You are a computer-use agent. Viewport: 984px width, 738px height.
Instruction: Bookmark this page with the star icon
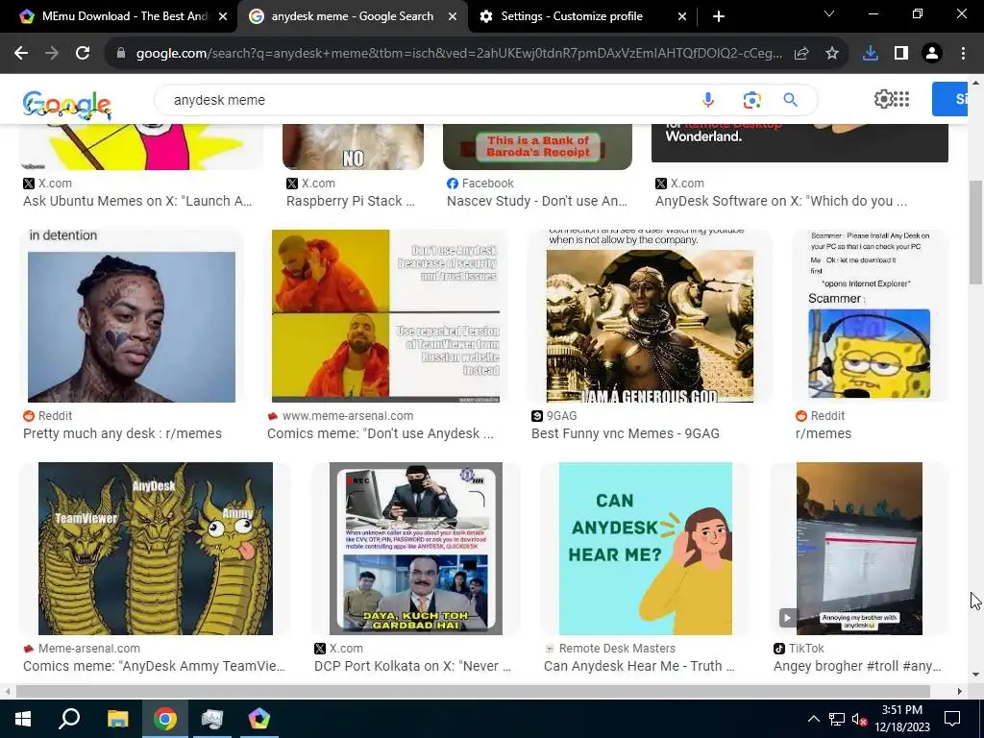tap(832, 54)
